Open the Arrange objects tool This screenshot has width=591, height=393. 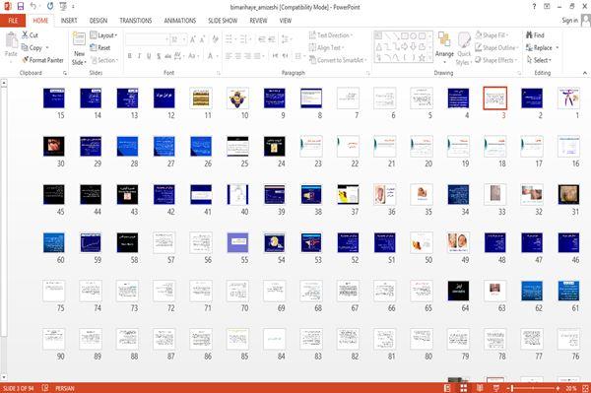[x=444, y=46]
